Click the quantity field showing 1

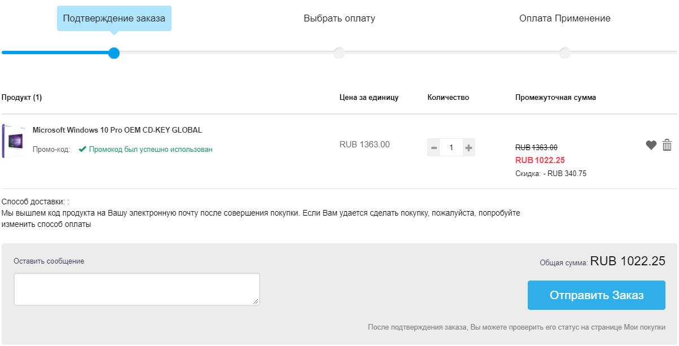(451, 148)
